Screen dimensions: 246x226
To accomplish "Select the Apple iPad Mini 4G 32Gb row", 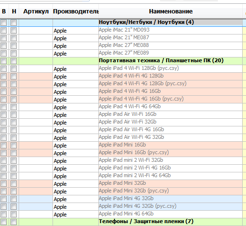I will (171, 199).
